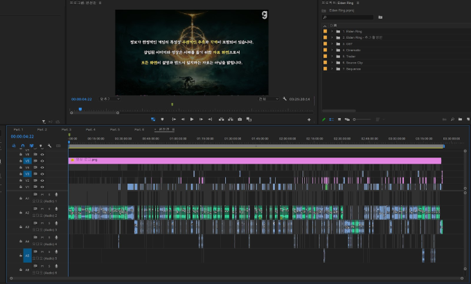Click the find icon in project panel footer
The height and width of the screenshot is (284, 471).
452,120
